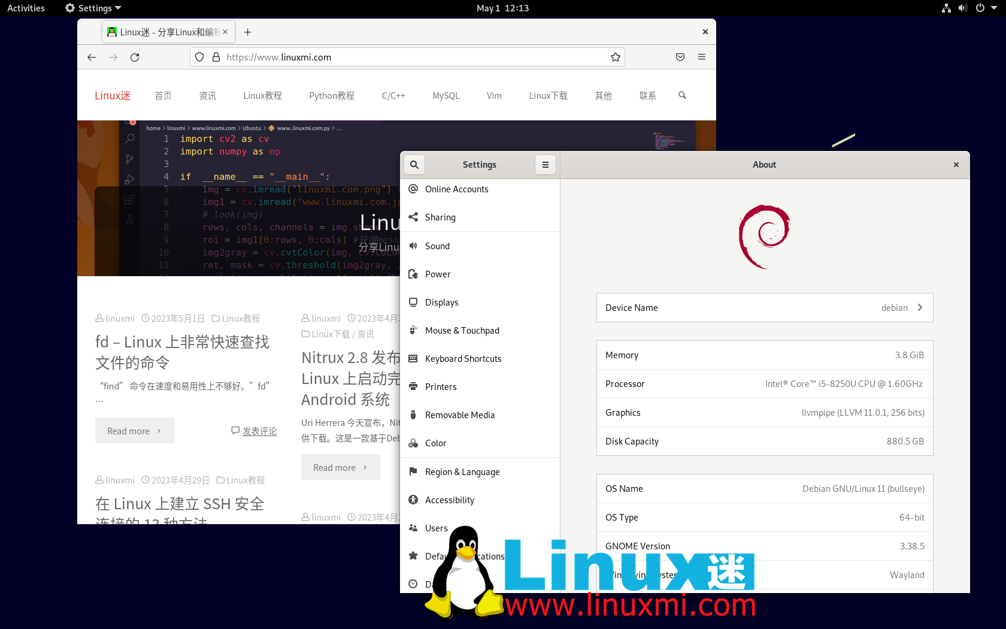Click the browser forward arrow

113,58
